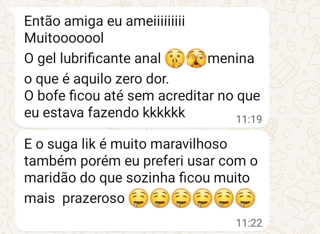Click the 11:22 message timestamp
This screenshot has height=234, width=320.
[249, 223]
